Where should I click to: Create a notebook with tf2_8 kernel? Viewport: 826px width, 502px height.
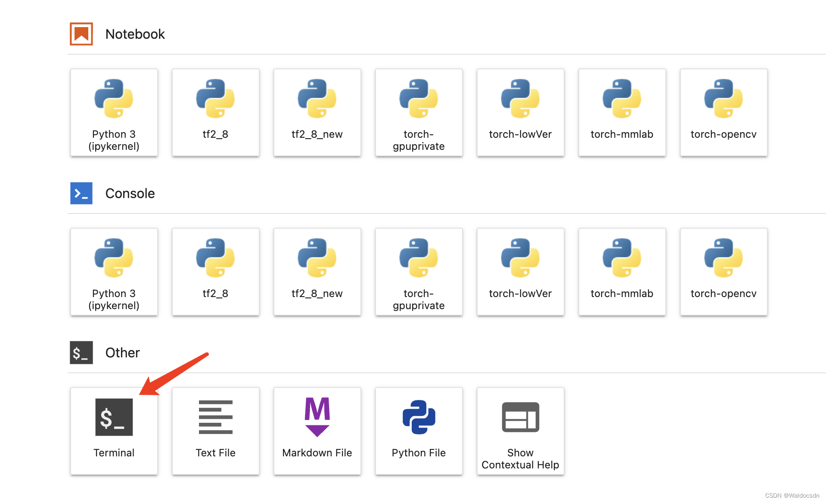(216, 112)
